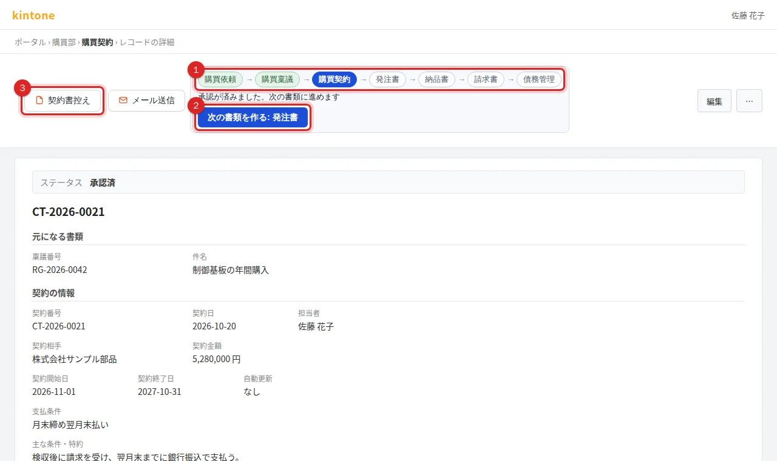Click 稟議番号 value RG-2026-0042
This screenshot has height=461, width=777.
59,270
